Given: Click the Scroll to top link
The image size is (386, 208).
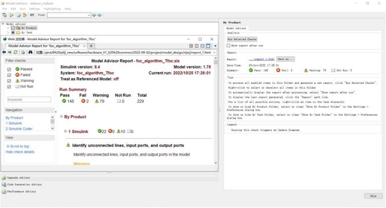Looking at the screenshot, I should [x=20, y=146].
